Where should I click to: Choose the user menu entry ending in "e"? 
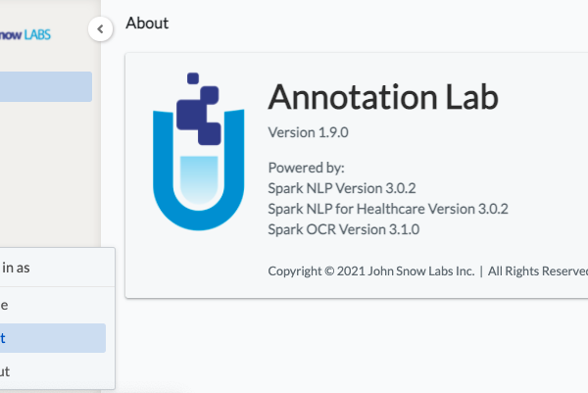4,305
